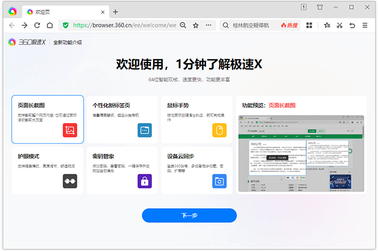Click the 360 browser logo in title bar
Viewport: 378px width, 251px height.
tap(12, 11)
